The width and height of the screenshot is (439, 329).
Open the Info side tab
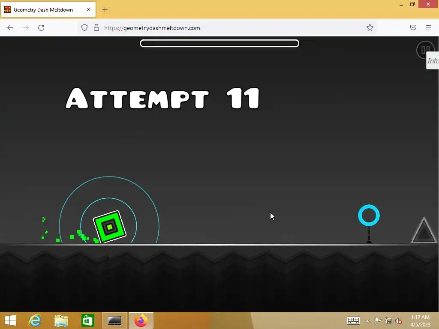coord(433,61)
